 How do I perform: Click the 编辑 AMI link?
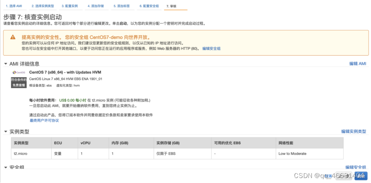[x=358, y=63]
